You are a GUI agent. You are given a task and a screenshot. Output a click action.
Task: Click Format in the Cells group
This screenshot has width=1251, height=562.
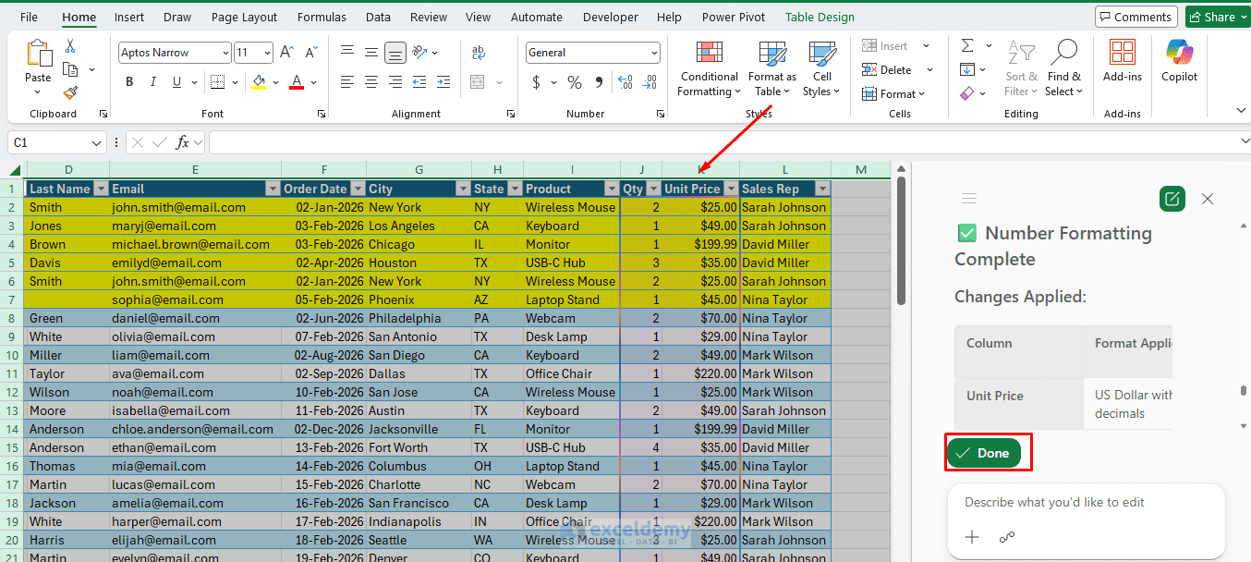tap(895, 93)
